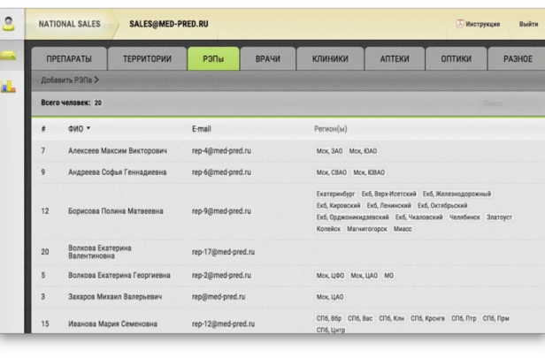This screenshot has height=358, width=545.
Task: Click the PDF icon next to Инструкция
Action: tap(460, 24)
